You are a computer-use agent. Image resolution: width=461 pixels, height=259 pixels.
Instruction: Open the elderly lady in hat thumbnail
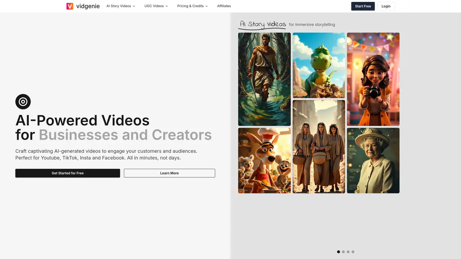click(373, 160)
